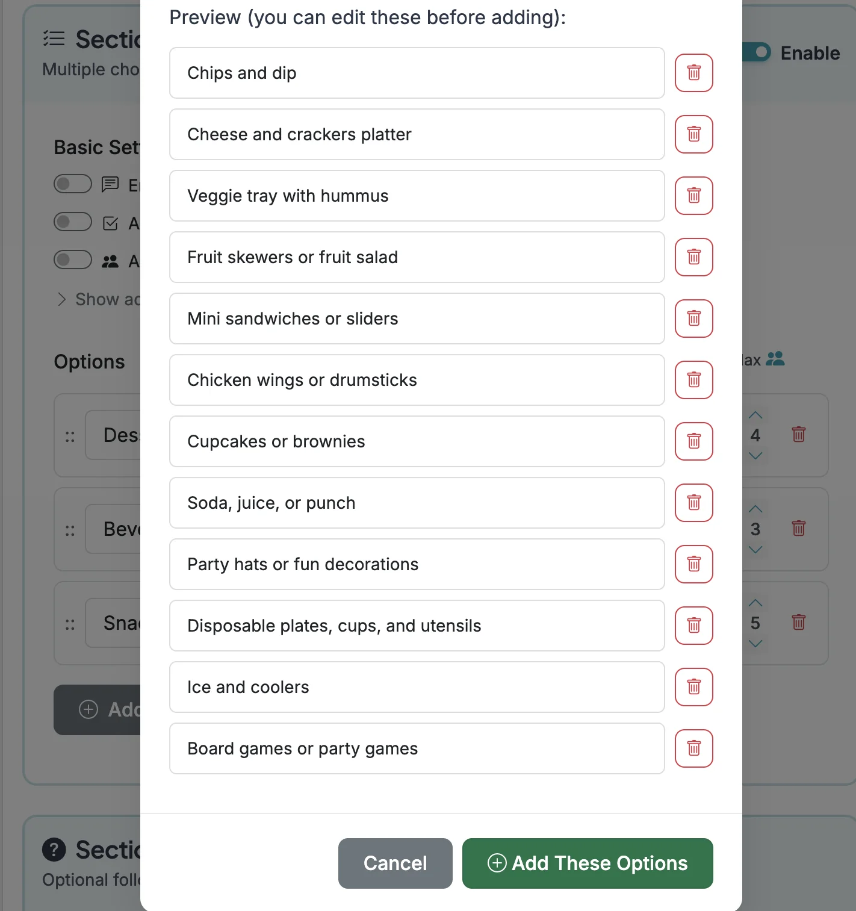Screen dimensions: 856x911
Task: Increase the max value 4 with up chevron
Action: coord(755,415)
